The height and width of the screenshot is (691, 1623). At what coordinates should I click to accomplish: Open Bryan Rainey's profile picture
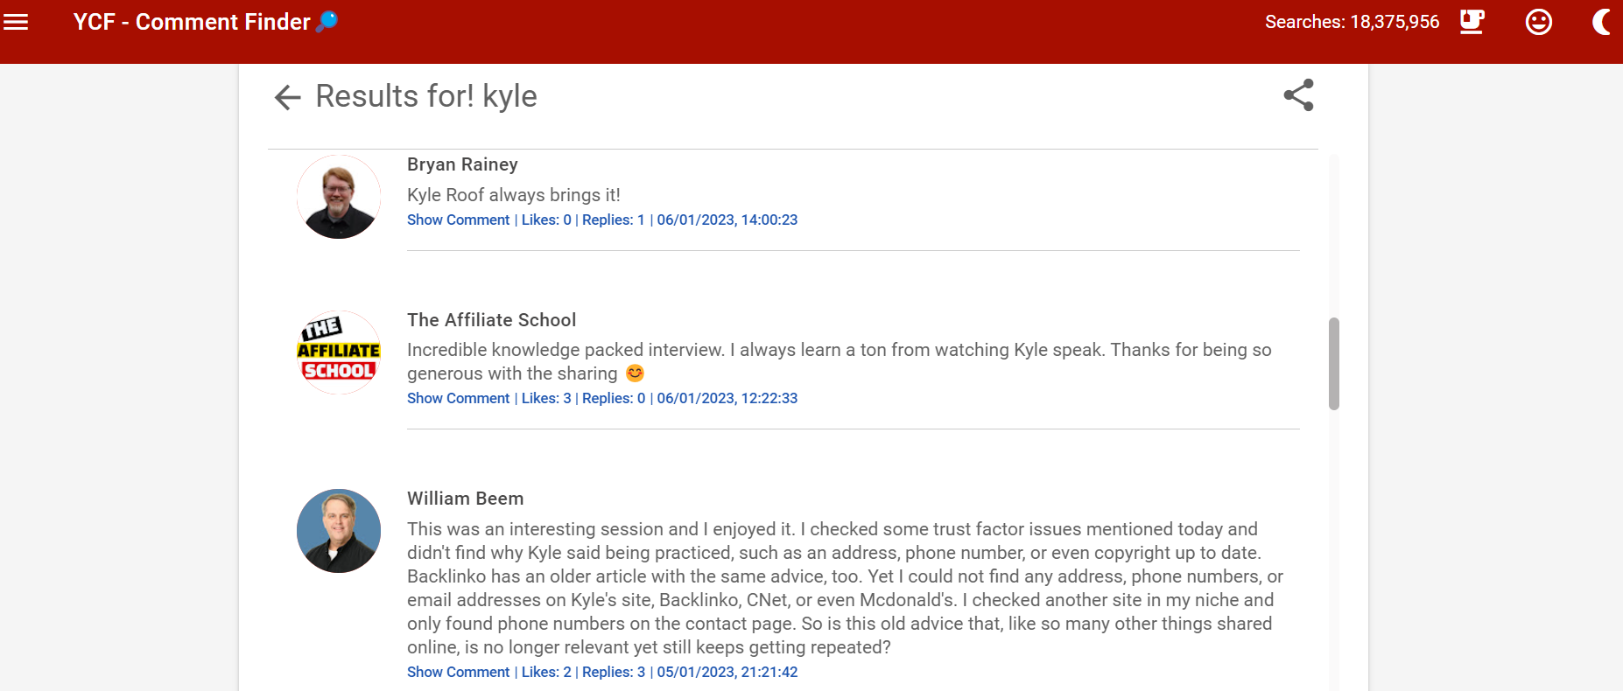(x=339, y=197)
